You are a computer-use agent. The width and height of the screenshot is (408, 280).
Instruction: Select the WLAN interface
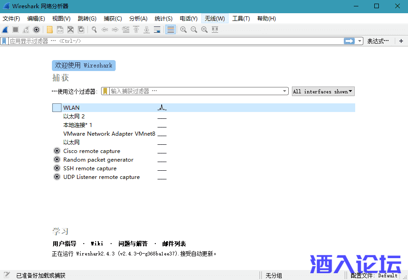[x=204, y=108]
